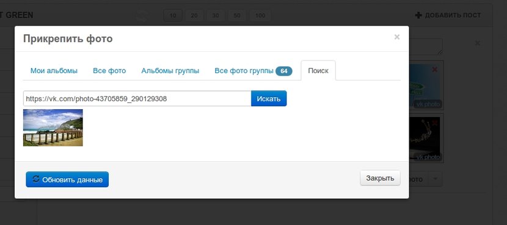Open the Альбомы группы tab

(x=170, y=71)
